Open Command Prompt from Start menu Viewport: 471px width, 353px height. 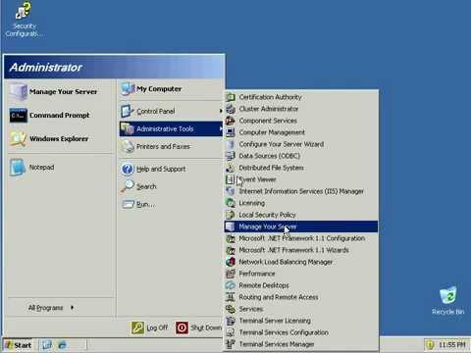click(61, 115)
